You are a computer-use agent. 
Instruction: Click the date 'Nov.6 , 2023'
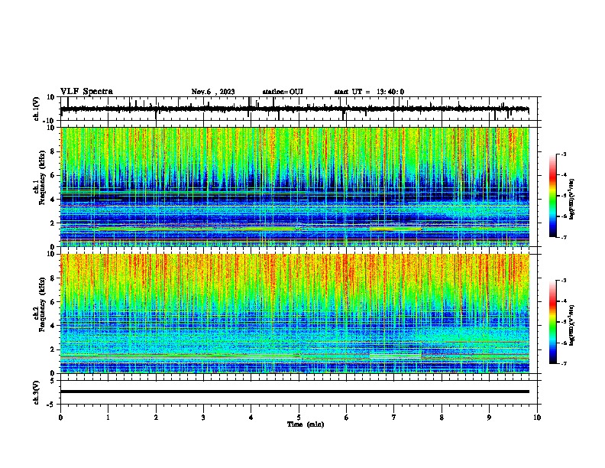[213, 92]
